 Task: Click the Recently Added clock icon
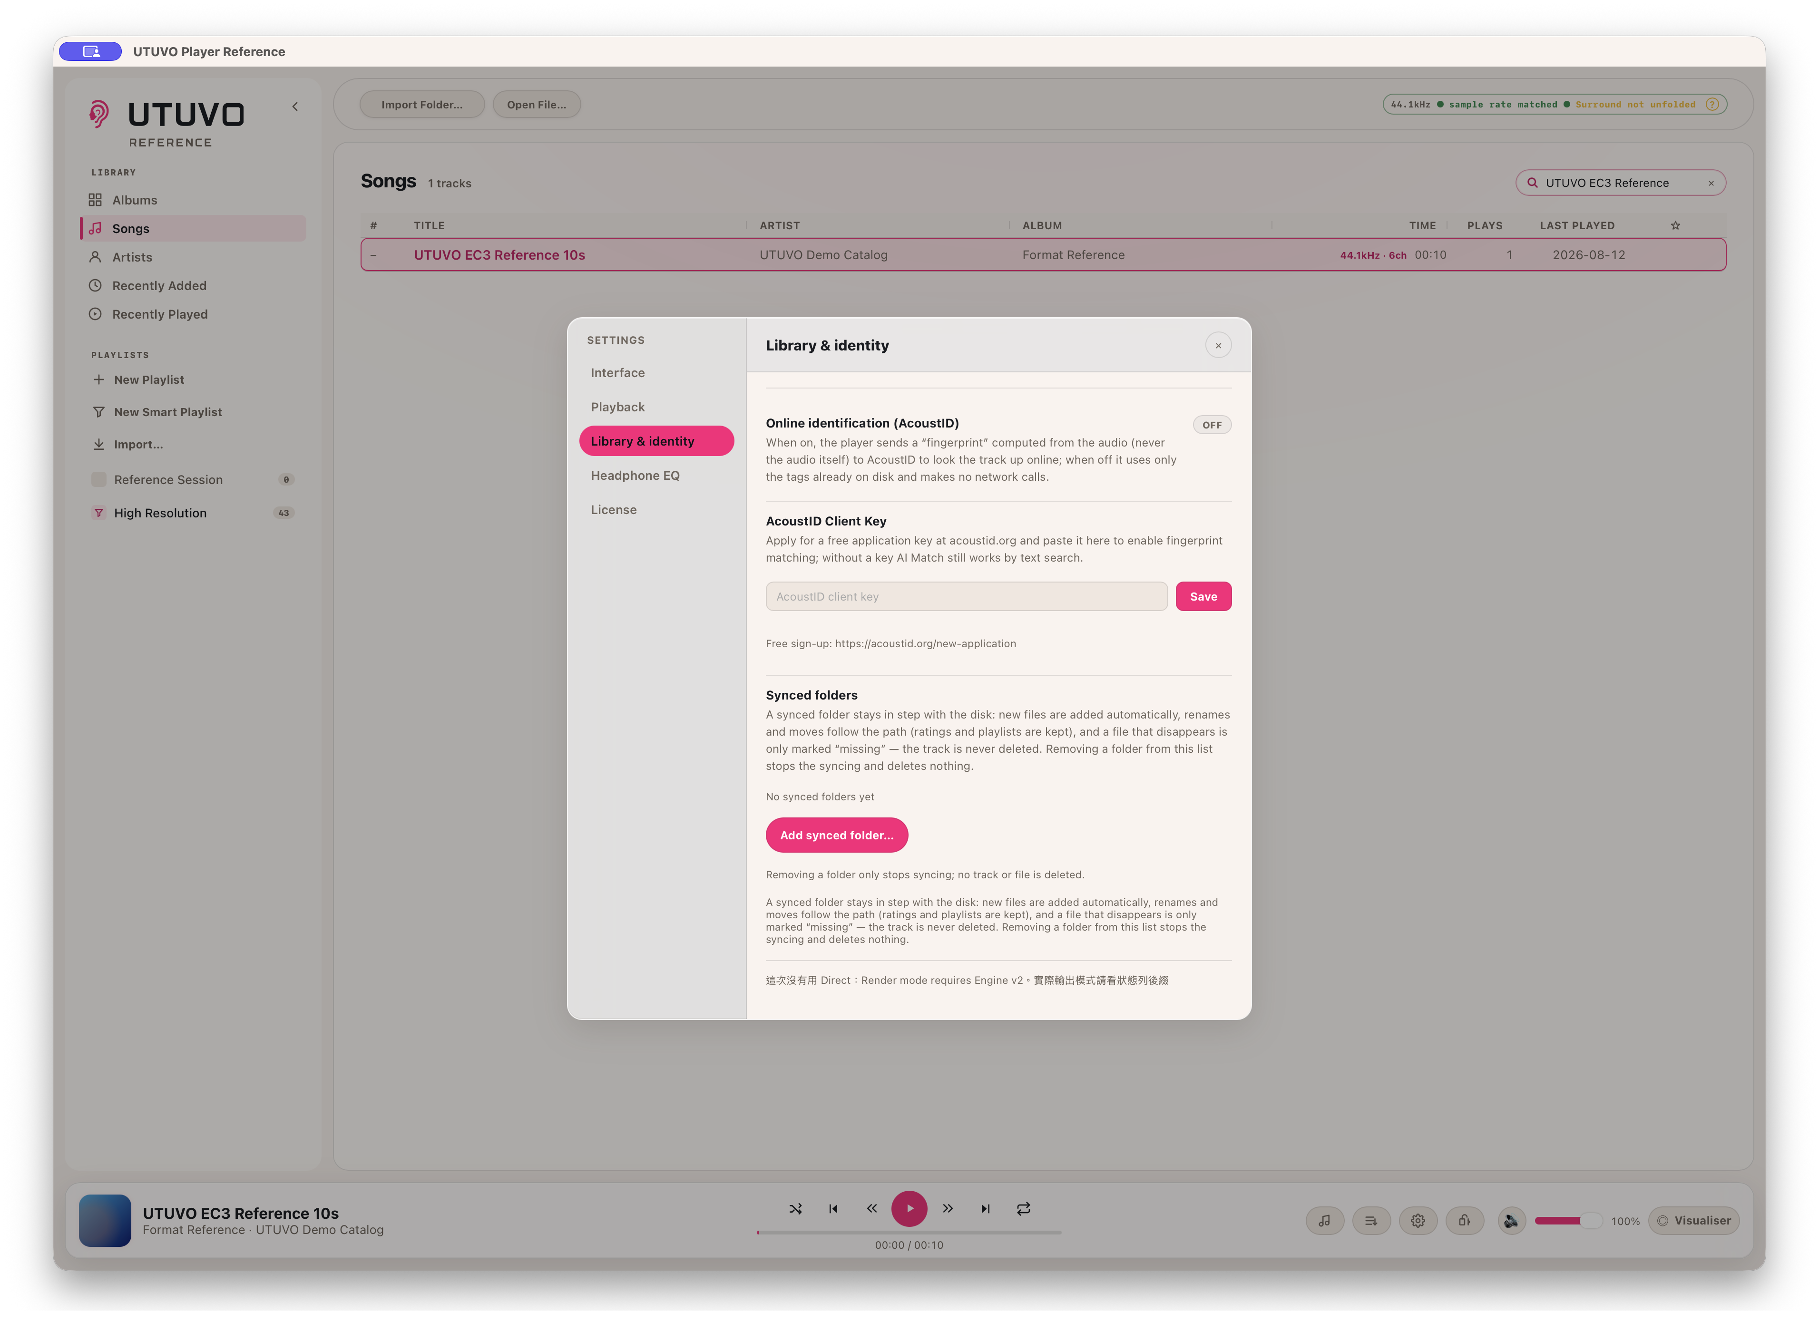[95, 285]
